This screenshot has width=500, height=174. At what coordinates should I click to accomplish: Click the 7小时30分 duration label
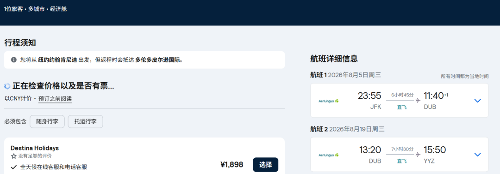pyautogui.click(x=402, y=149)
